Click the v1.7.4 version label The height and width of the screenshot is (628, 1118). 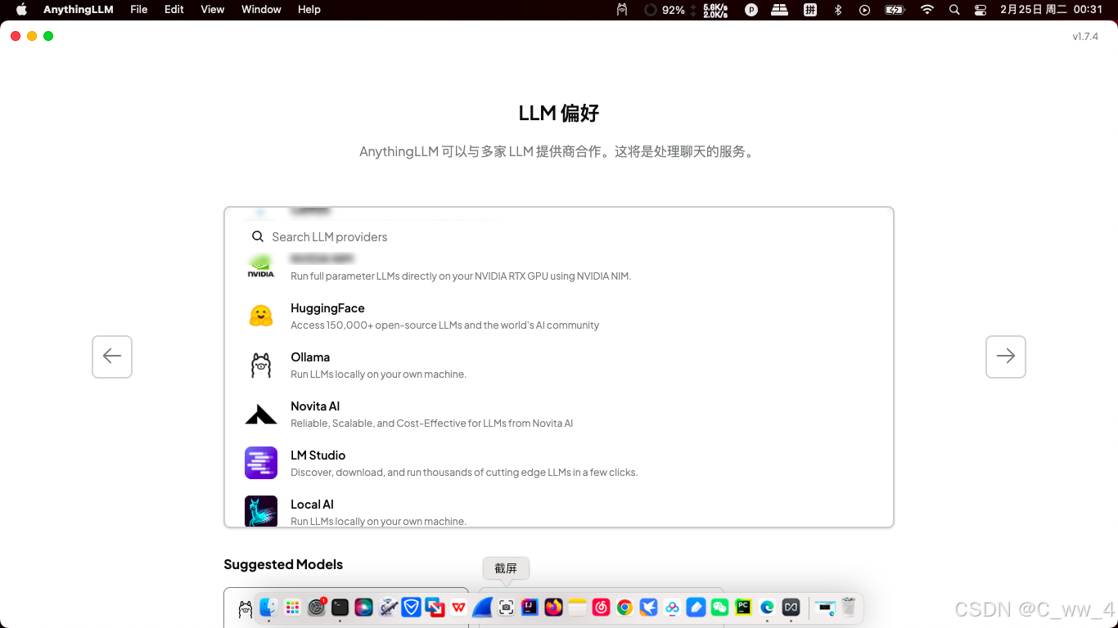coord(1085,37)
